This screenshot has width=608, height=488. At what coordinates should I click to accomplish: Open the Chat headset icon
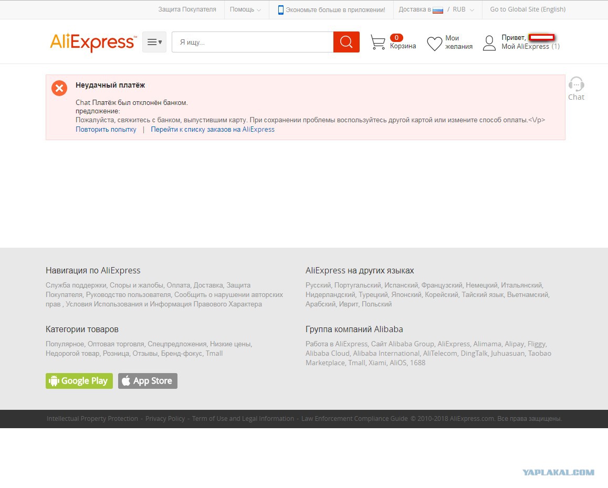click(576, 84)
